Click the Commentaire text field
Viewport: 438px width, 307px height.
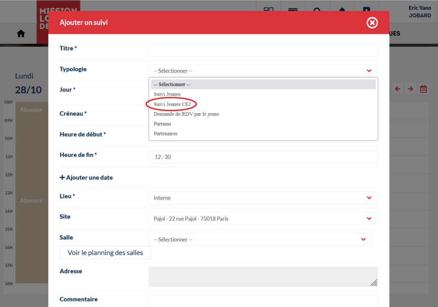click(263, 301)
